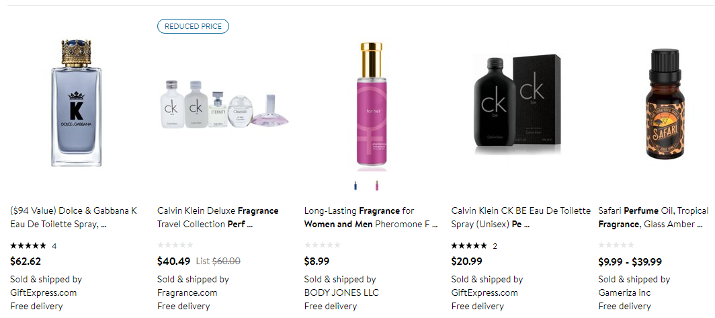This screenshot has width=715, height=318.
Task: Click the $8.99 price of pheromone fragrance
Action: coord(317,261)
